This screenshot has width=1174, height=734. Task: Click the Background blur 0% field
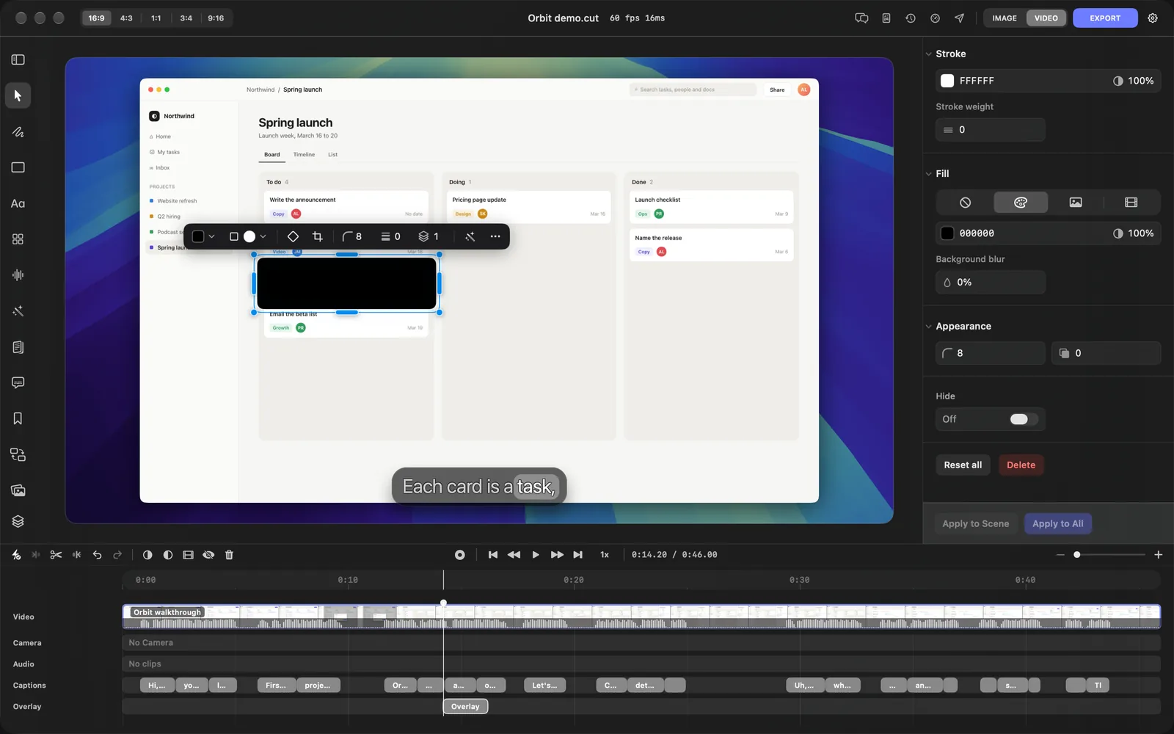pyautogui.click(x=990, y=283)
